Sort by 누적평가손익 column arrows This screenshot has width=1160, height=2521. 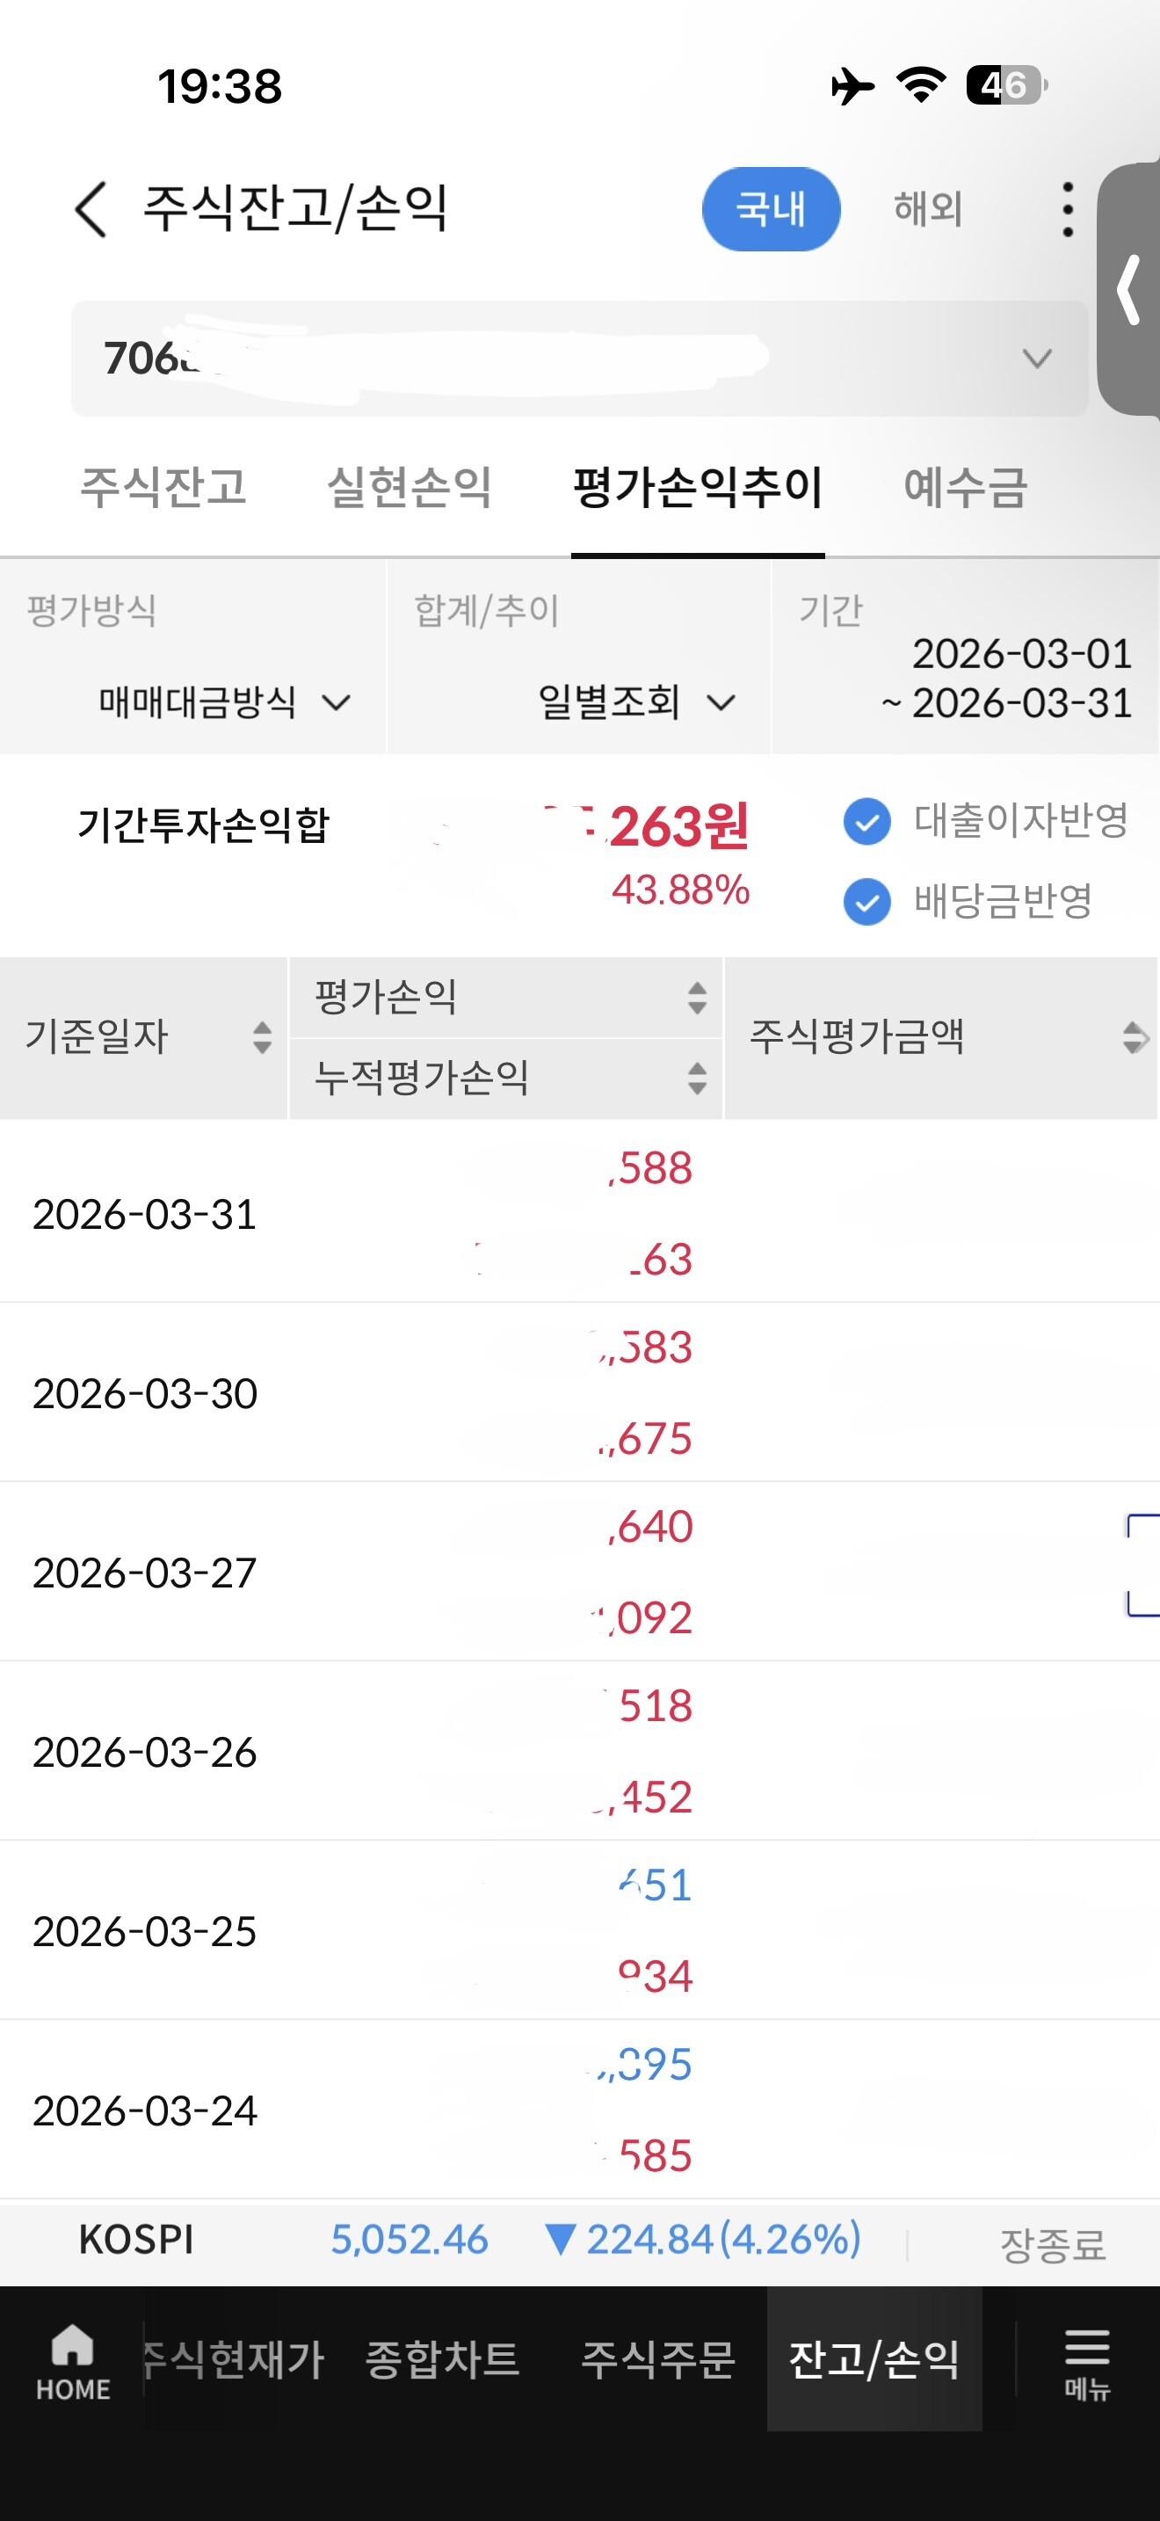pyautogui.click(x=696, y=1078)
